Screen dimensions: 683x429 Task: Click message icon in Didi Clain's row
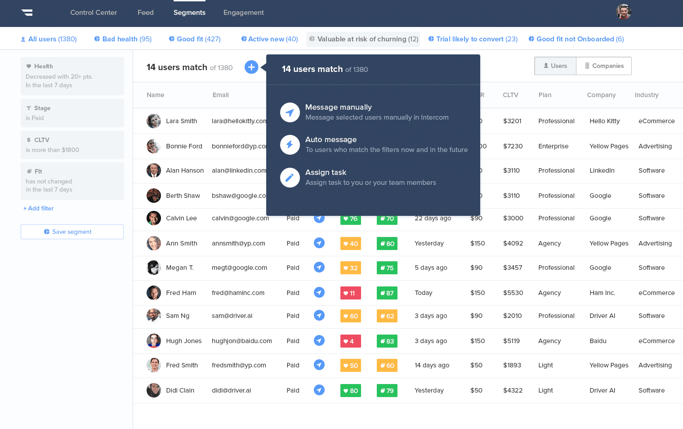click(319, 390)
